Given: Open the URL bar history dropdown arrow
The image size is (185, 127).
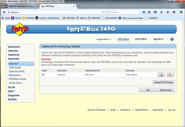Looking at the screenshot, I should [101, 12].
